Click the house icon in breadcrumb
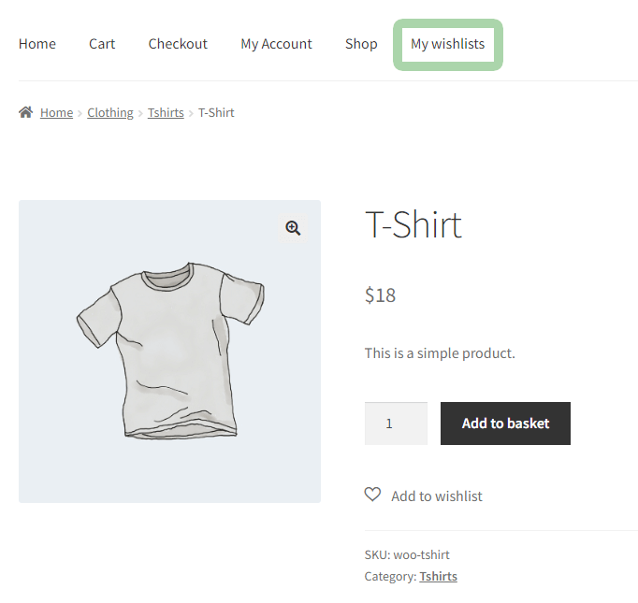The height and width of the screenshot is (603, 638). (x=25, y=112)
